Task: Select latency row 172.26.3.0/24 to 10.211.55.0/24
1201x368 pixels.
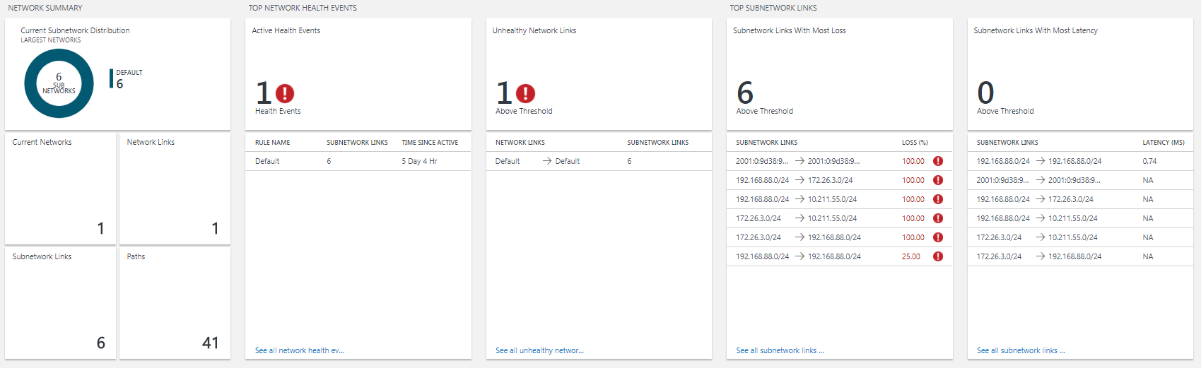Action: click(x=1080, y=237)
